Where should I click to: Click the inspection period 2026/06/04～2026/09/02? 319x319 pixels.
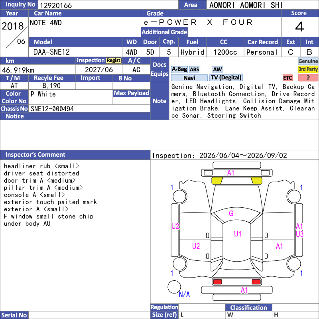(243, 156)
